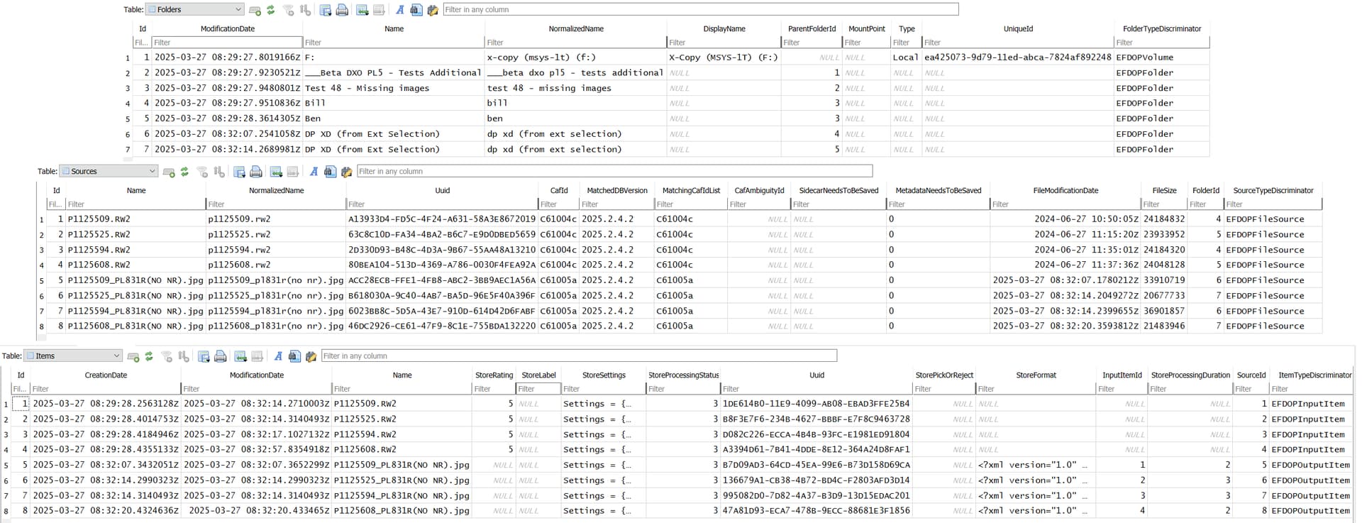
Task: Select Items Uuid cell starting '1DE614B0'
Action: (816, 404)
